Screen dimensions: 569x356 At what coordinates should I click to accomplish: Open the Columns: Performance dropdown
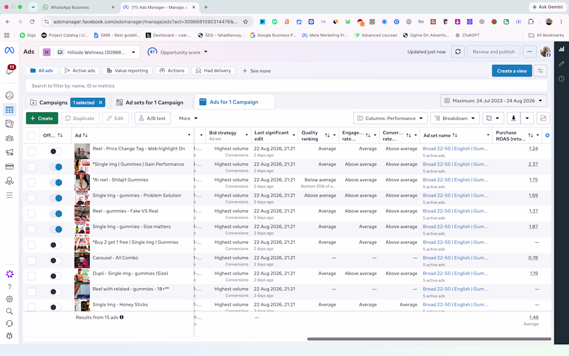391,118
